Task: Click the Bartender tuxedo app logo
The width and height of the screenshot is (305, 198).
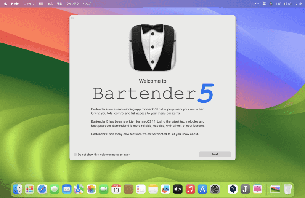Action: tap(153, 47)
